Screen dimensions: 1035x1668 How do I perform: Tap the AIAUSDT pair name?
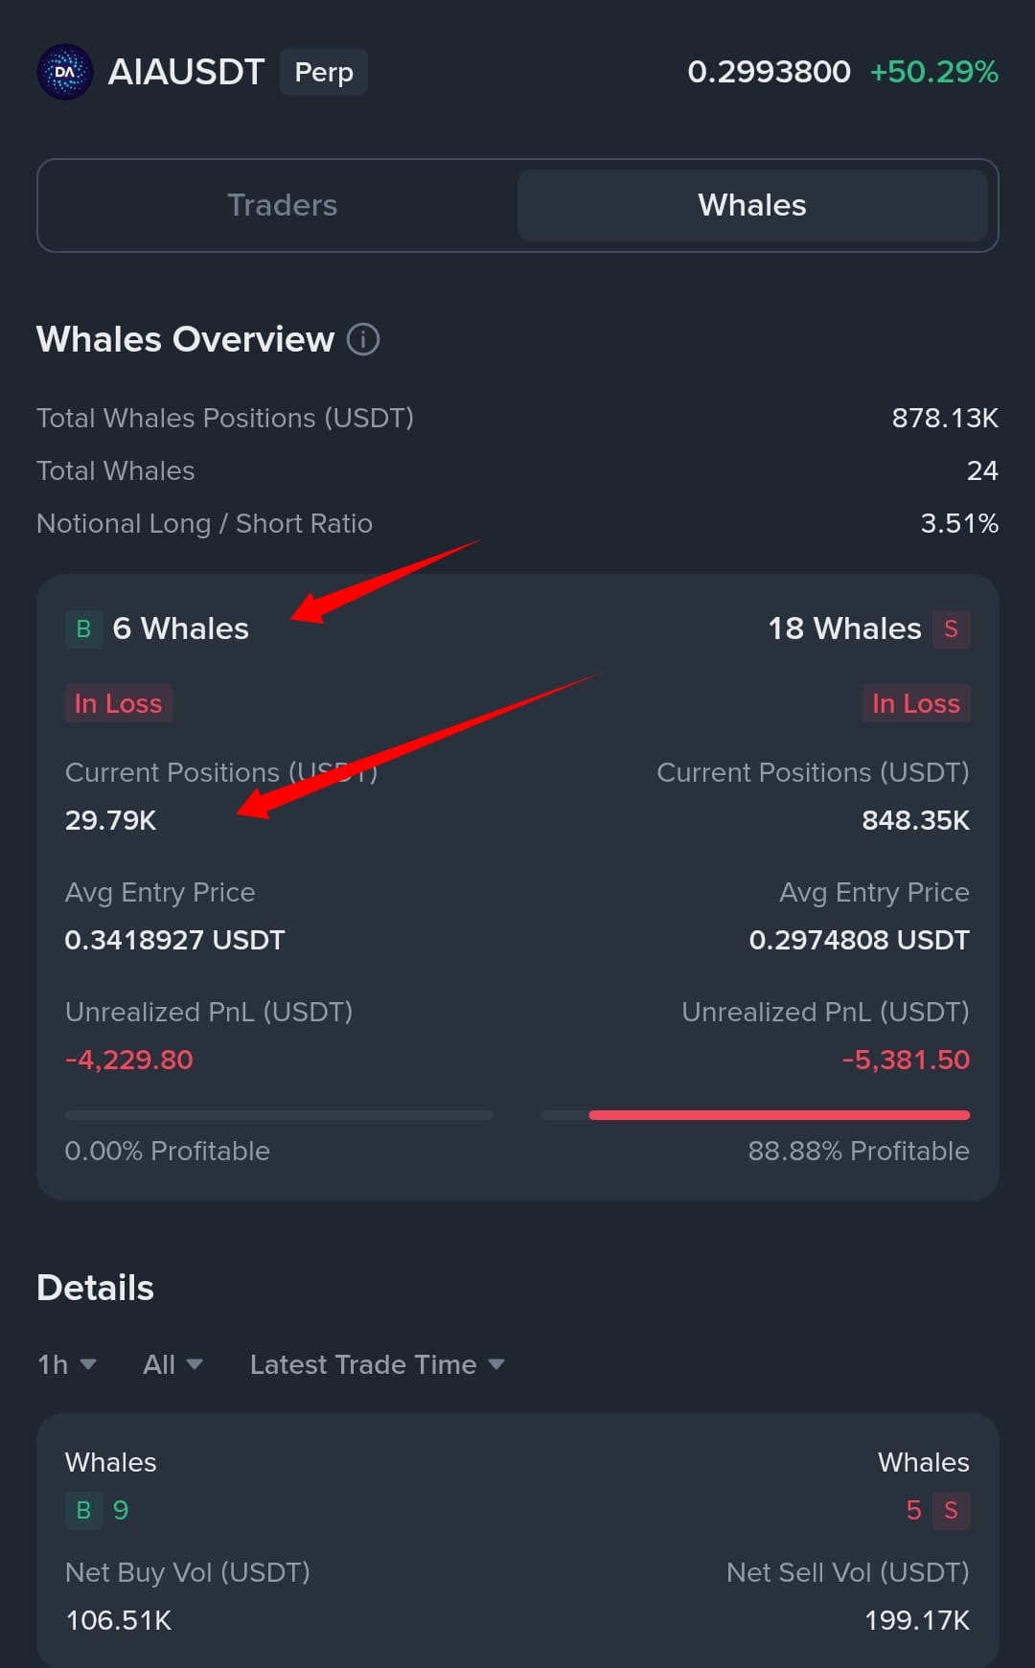[x=186, y=72]
